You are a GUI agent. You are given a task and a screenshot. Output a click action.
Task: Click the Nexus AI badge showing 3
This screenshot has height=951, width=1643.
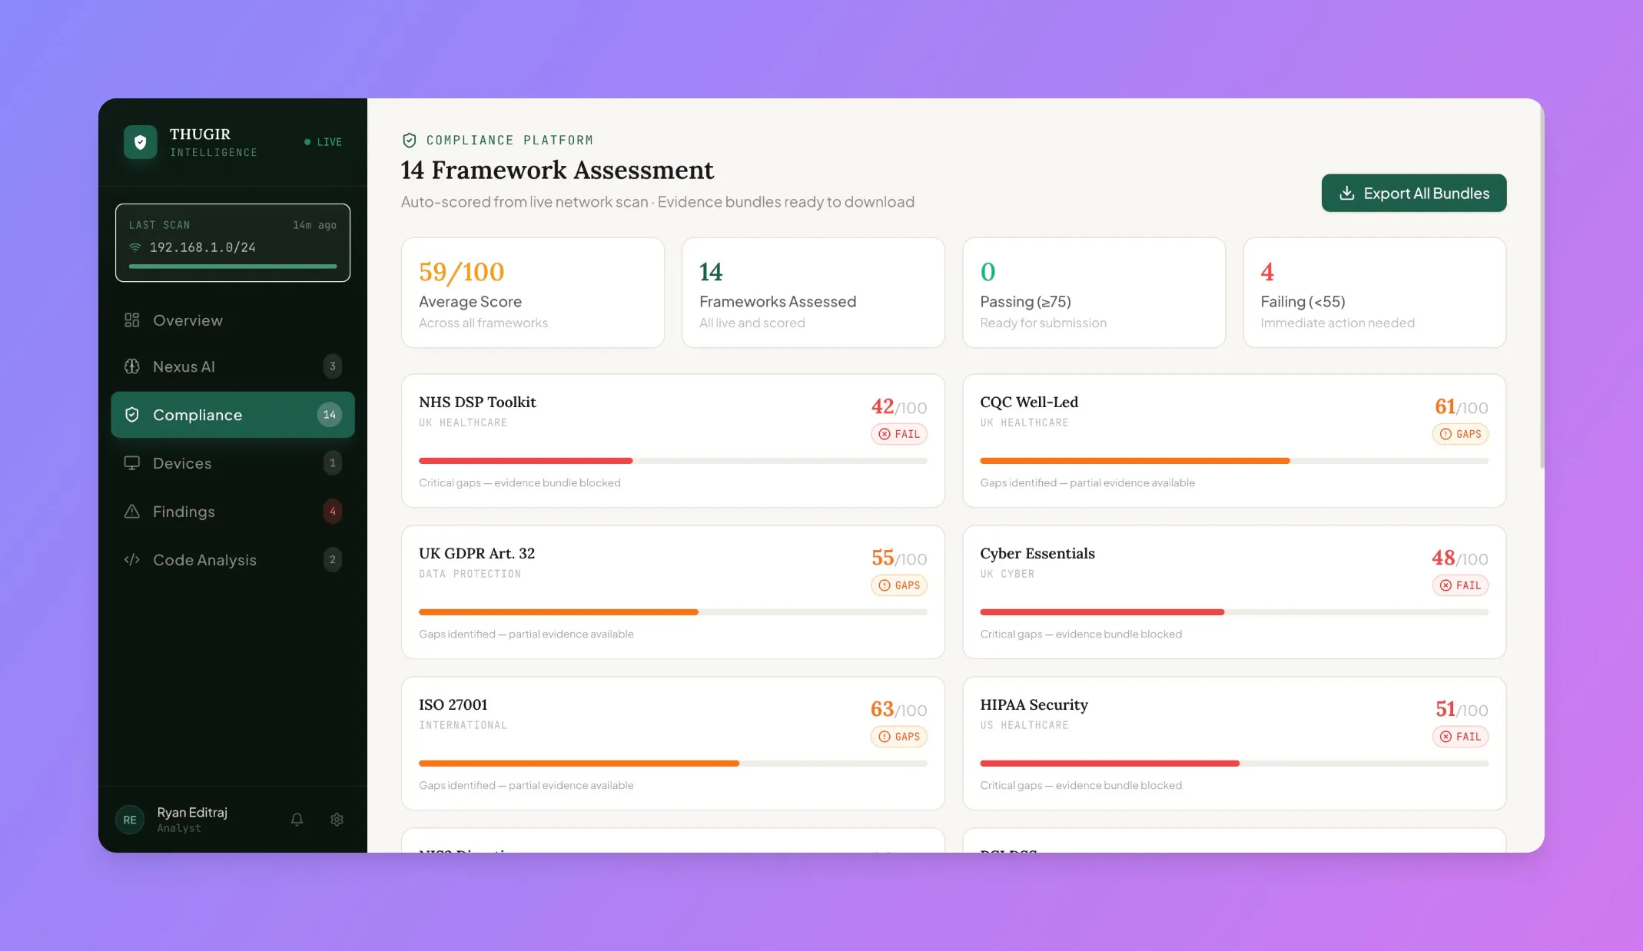333,366
